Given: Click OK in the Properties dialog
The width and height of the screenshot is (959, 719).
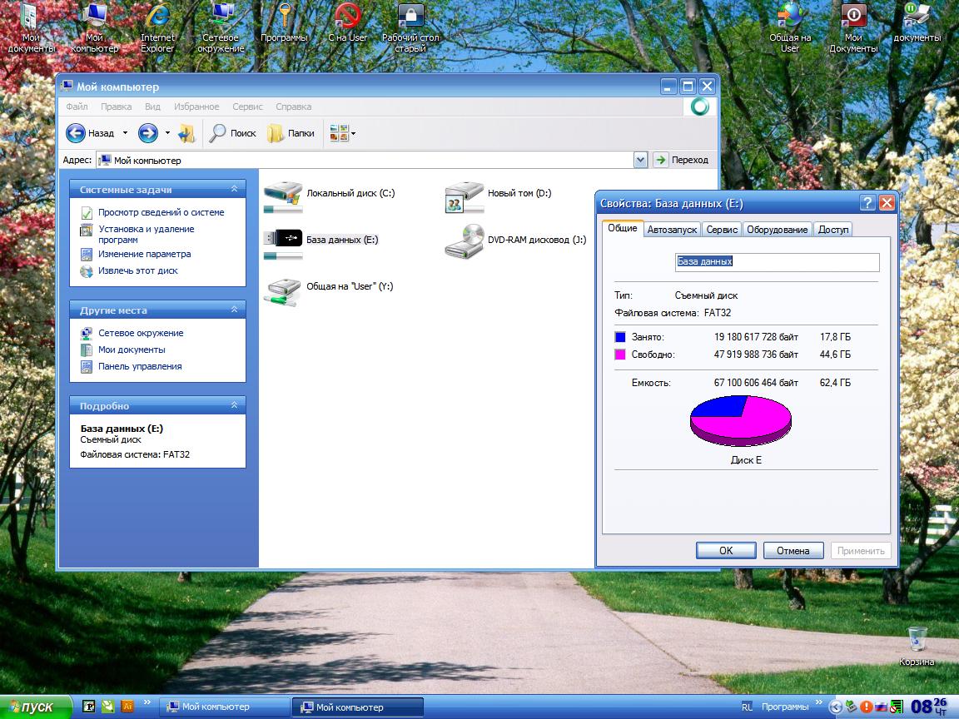Looking at the screenshot, I should [x=726, y=550].
